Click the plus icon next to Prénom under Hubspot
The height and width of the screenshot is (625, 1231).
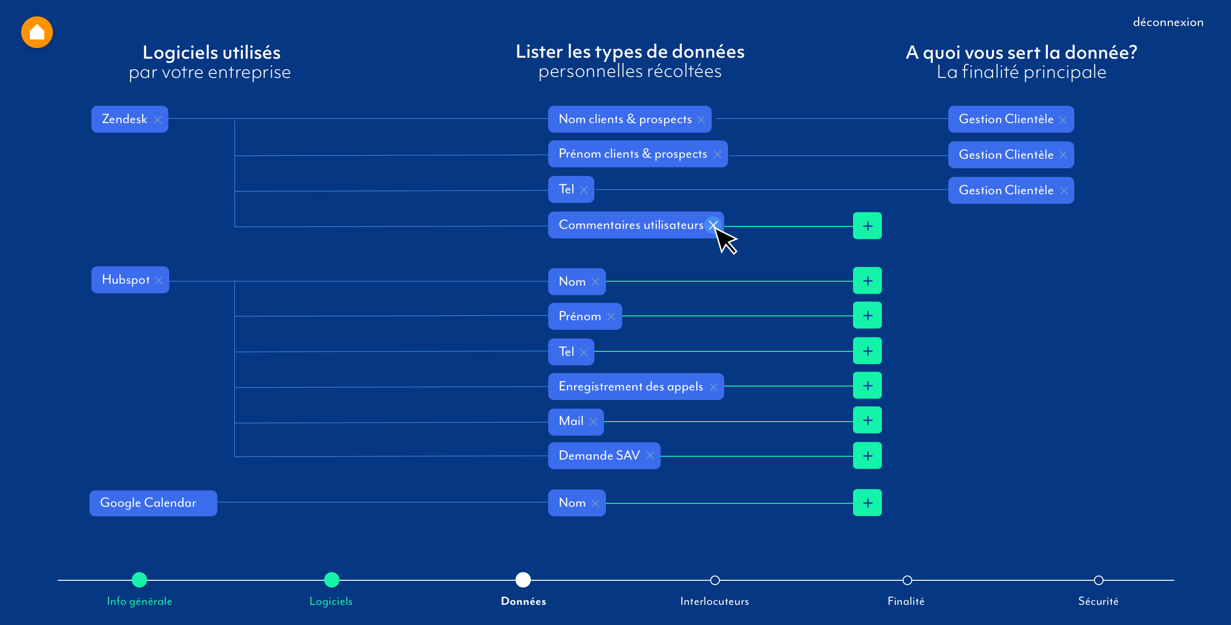[868, 316]
